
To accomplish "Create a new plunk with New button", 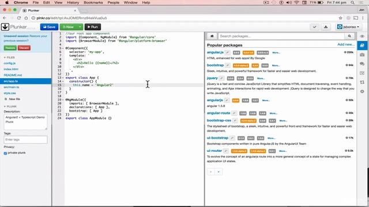I will click(68, 27).
